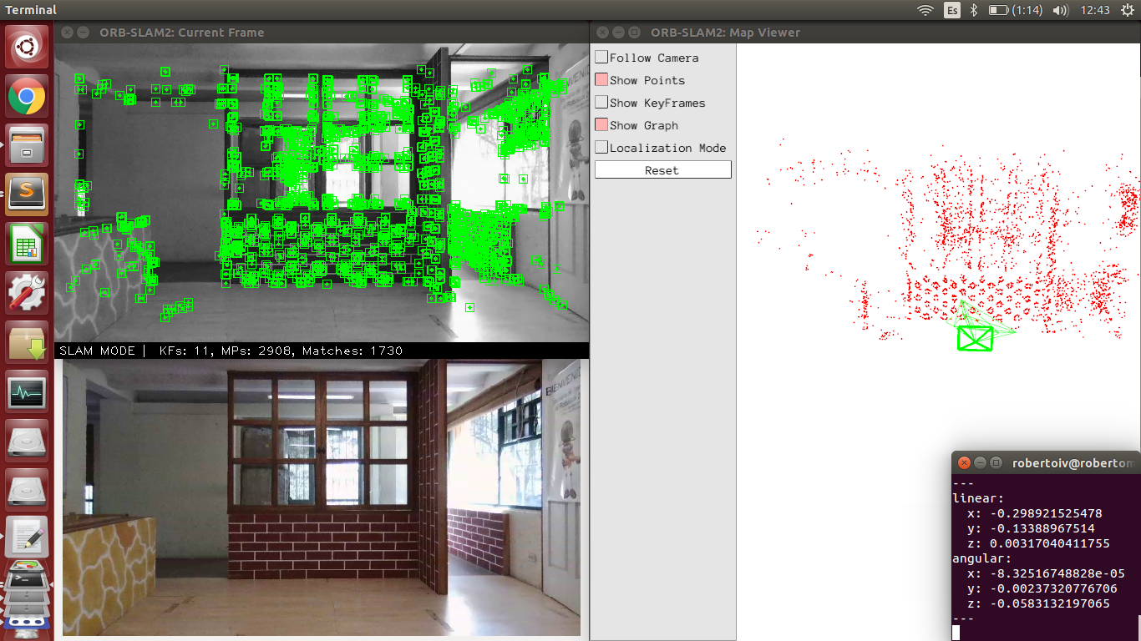Click terminal value z: 0.00317040411755
Screen dimensions: 1141x641
pyautogui.click(x=1038, y=543)
